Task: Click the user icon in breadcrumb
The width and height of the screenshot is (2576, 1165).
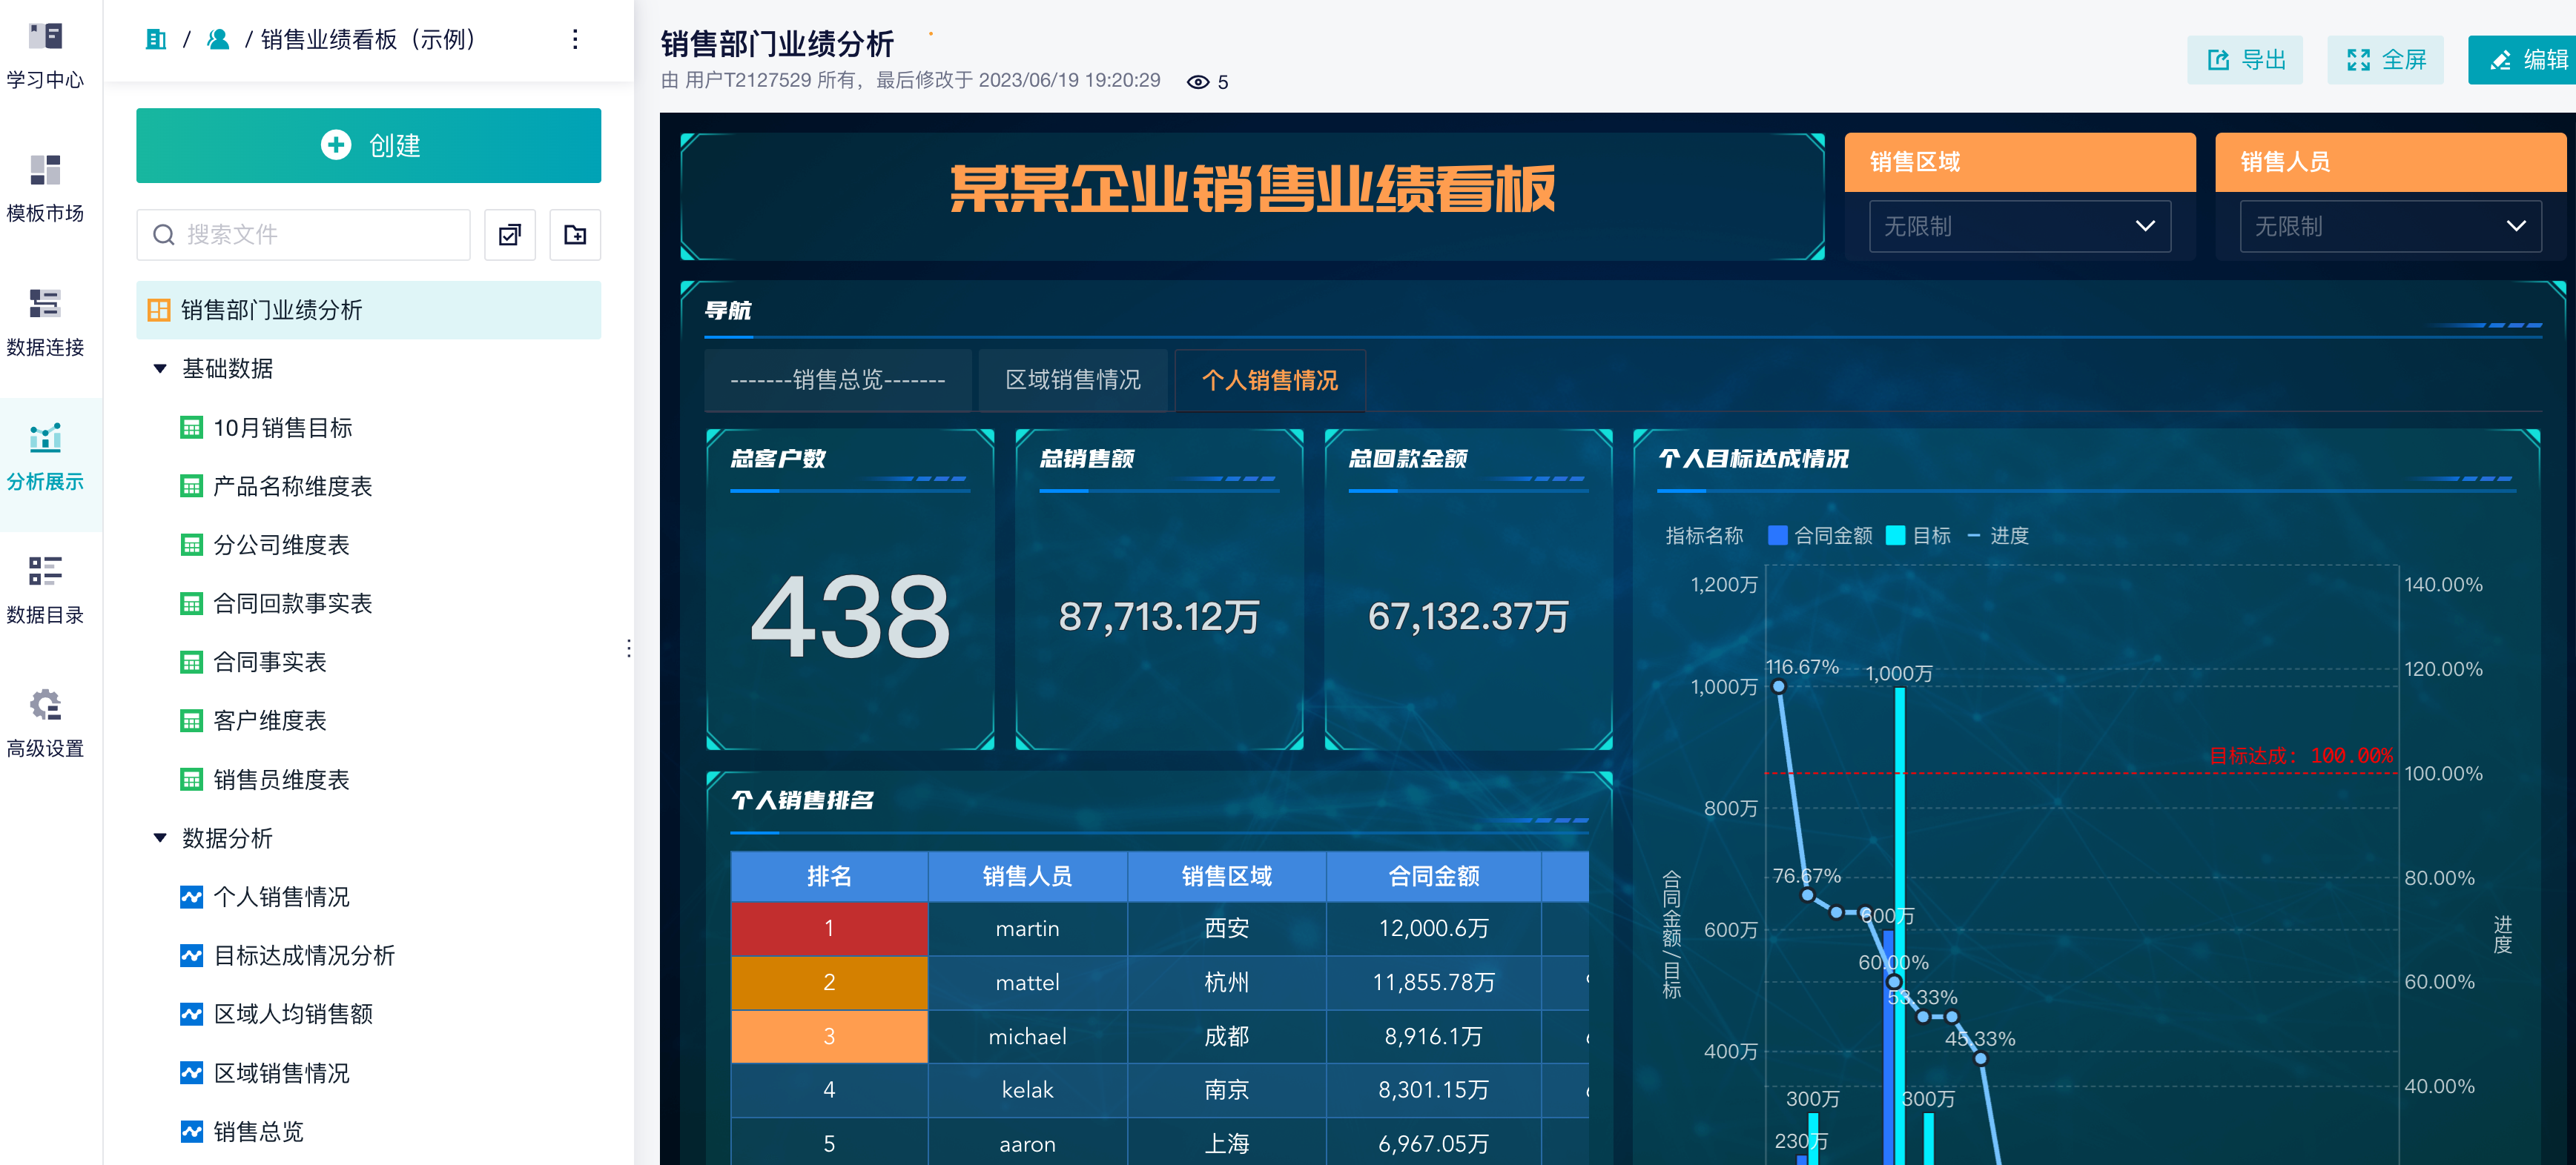Action: point(218,40)
